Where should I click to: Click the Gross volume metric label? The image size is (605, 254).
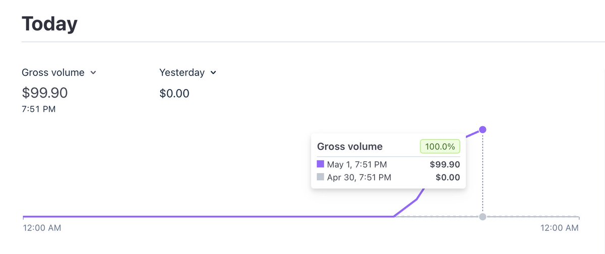click(53, 72)
